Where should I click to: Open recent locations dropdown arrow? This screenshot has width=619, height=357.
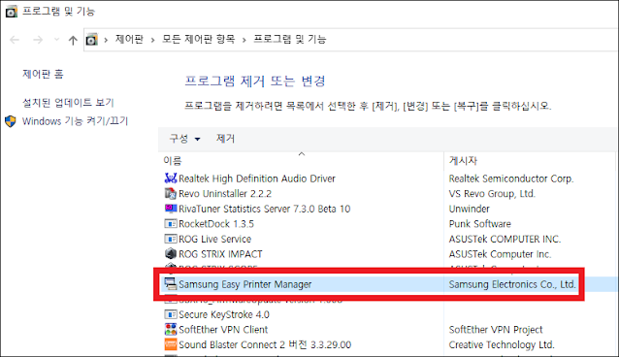(56, 40)
